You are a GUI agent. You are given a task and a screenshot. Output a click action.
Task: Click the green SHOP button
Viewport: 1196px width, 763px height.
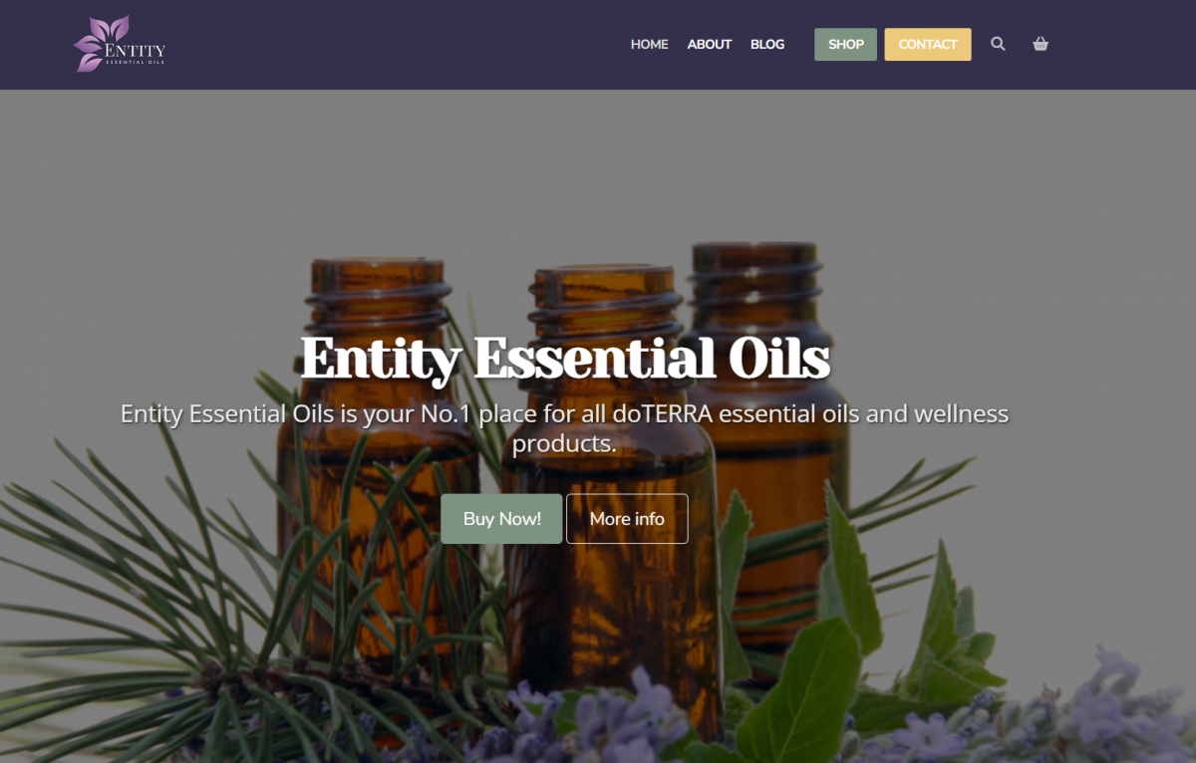[x=846, y=44]
